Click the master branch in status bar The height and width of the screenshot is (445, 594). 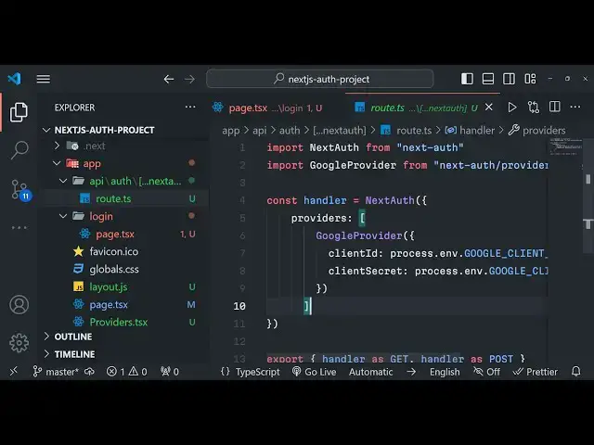coord(56,372)
